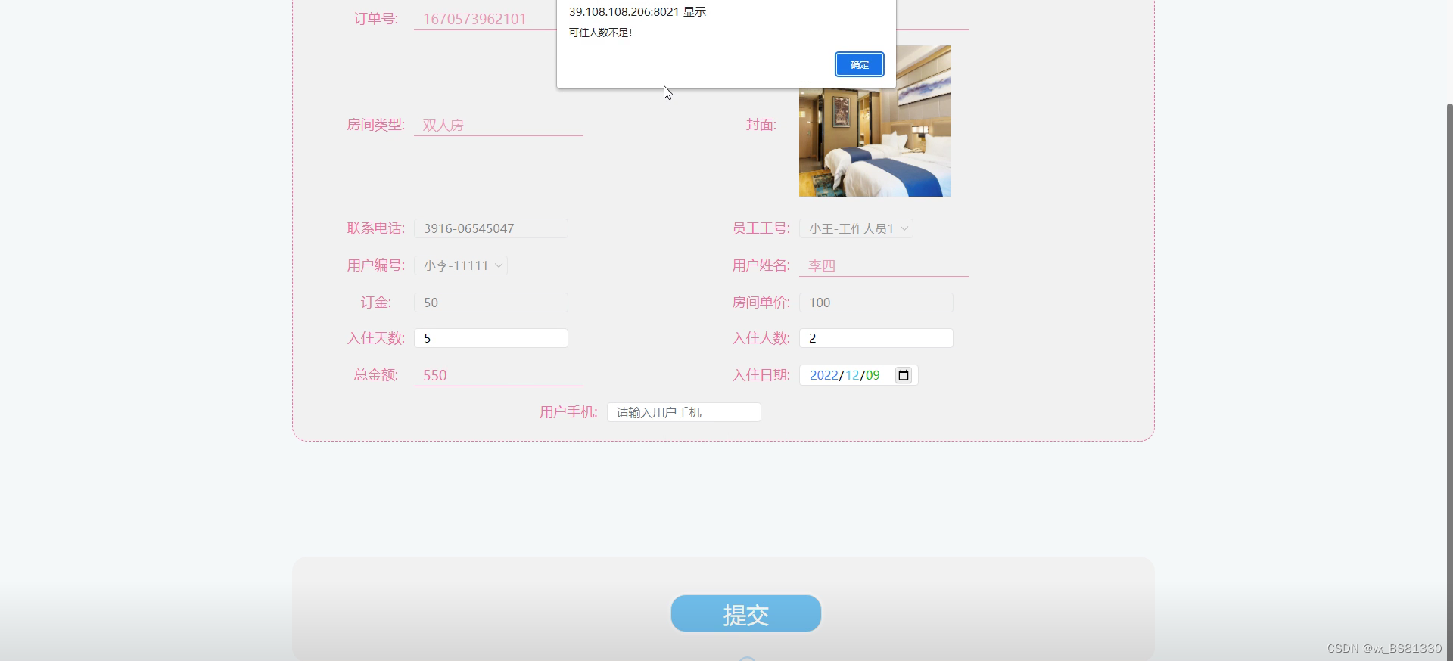Focus the 入住天数 input showing 5

click(x=491, y=338)
